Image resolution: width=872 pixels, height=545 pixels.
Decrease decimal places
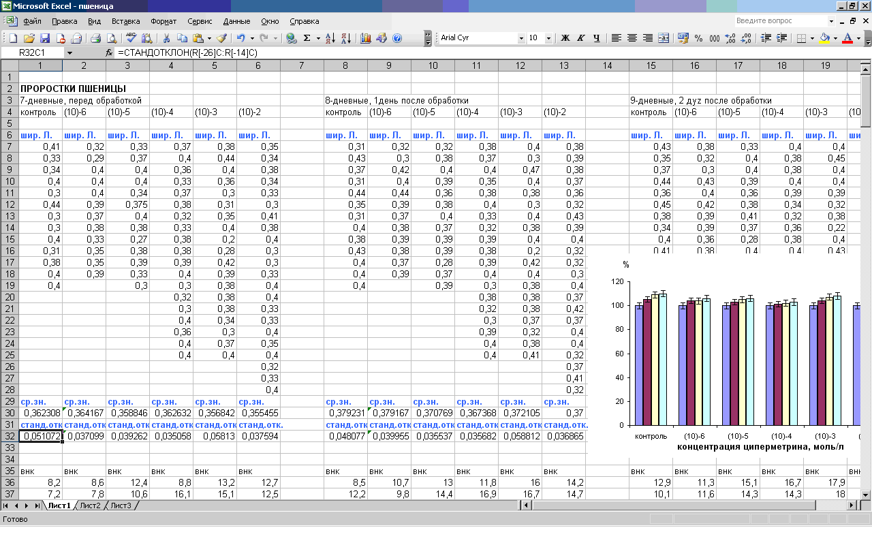[x=746, y=38]
